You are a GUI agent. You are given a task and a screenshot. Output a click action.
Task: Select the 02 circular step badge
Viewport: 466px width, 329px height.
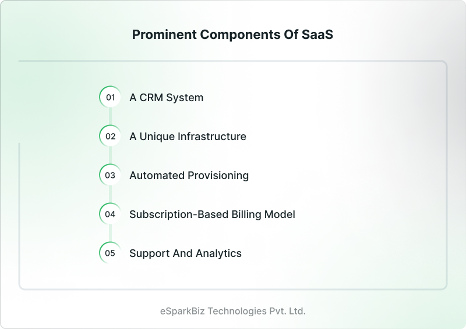[x=110, y=136]
